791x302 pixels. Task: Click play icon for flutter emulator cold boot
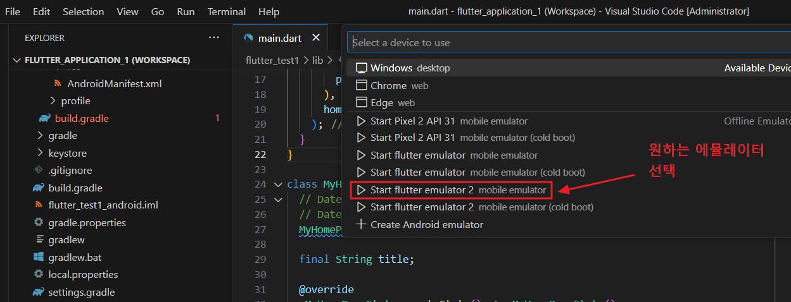361,172
